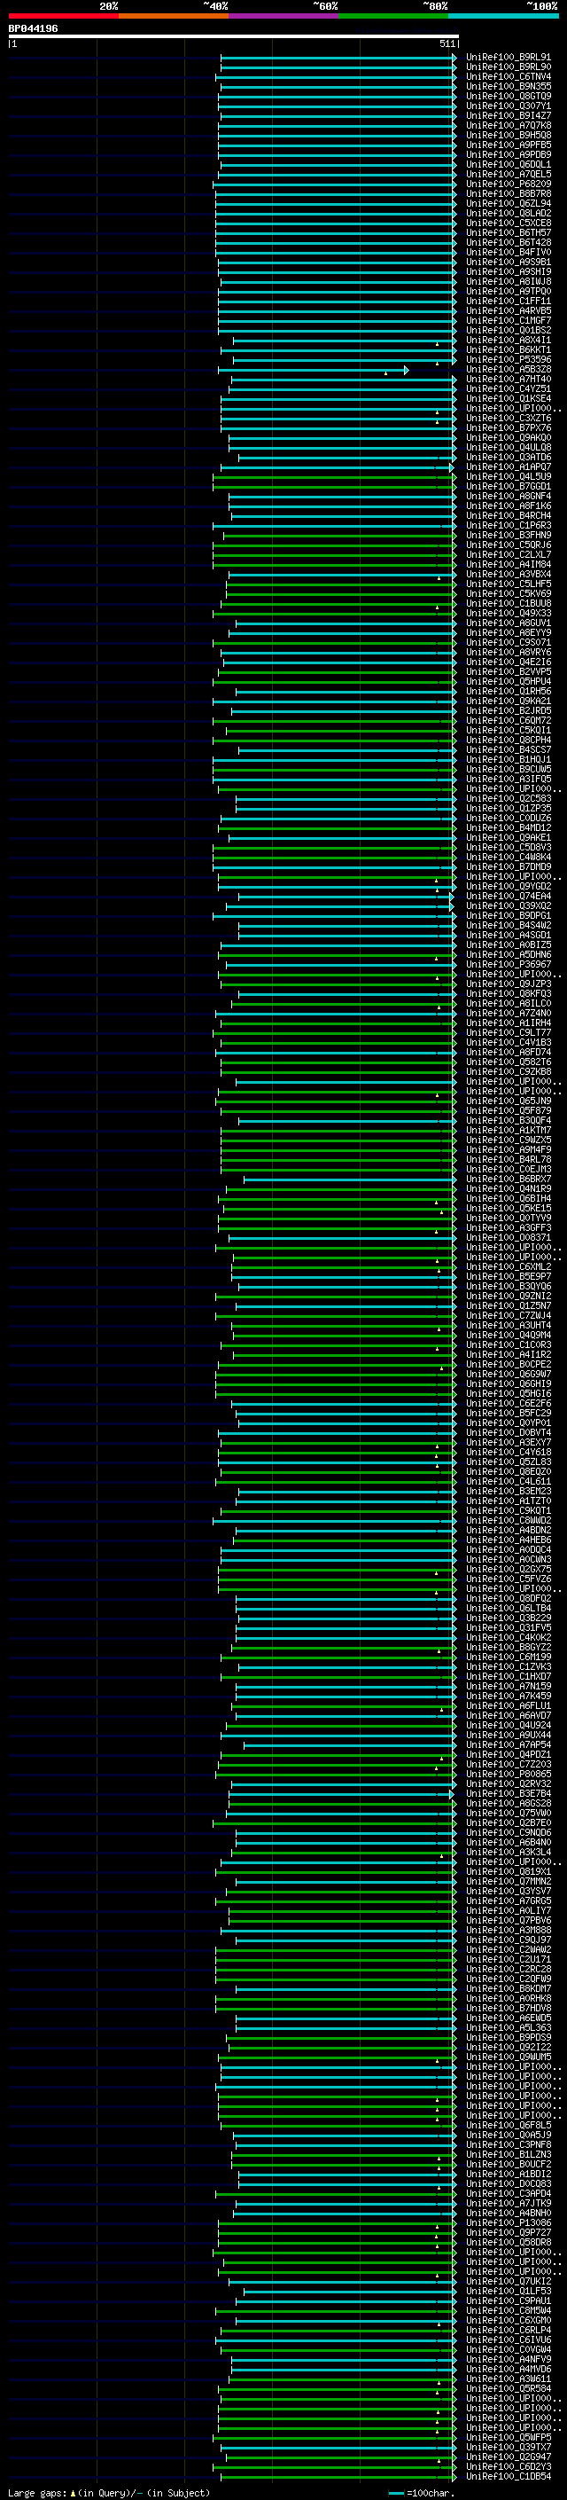
Task: Click UniRef100_C1BUU8 label
Action: (508, 604)
